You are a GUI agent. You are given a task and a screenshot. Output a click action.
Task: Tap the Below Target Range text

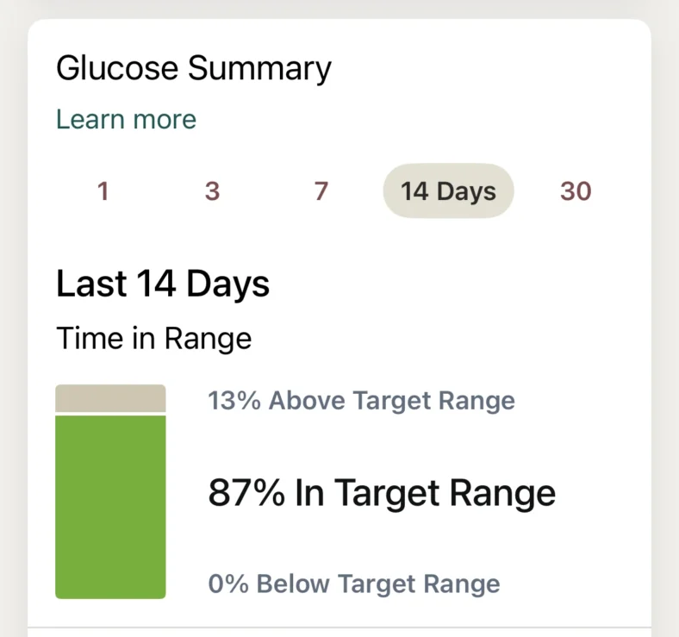(x=378, y=584)
